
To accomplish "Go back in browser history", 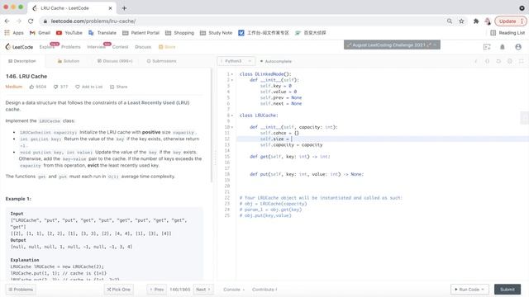I will coord(7,21).
